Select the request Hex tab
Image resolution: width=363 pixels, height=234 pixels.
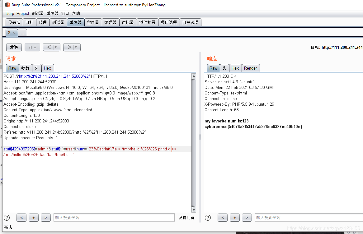[x=47, y=68]
